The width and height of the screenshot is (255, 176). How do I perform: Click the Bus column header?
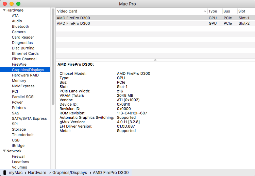227,11
